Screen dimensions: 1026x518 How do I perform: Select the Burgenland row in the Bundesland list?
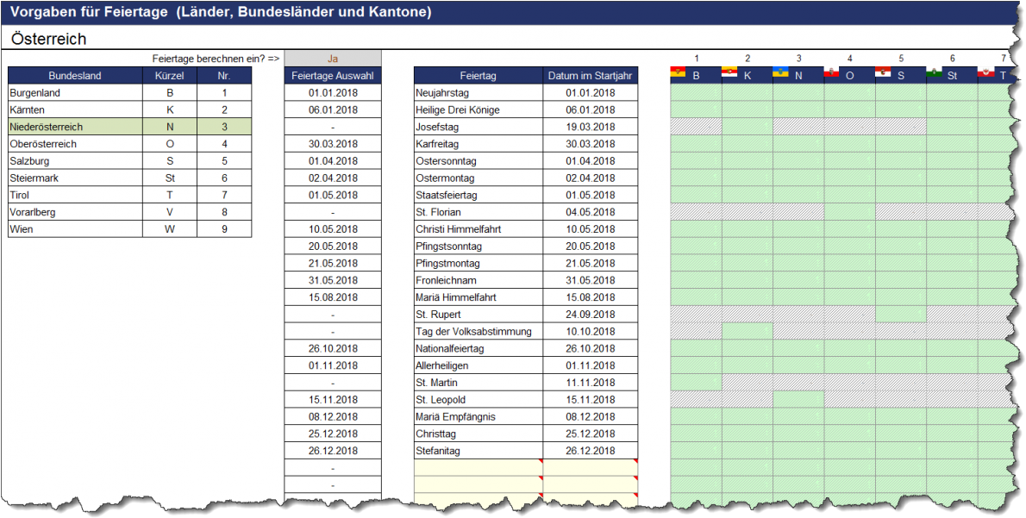click(x=75, y=93)
